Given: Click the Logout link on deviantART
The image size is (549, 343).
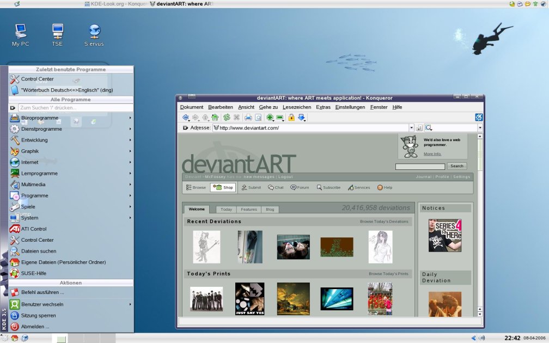Looking at the screenshot, I should click(285, 177).
